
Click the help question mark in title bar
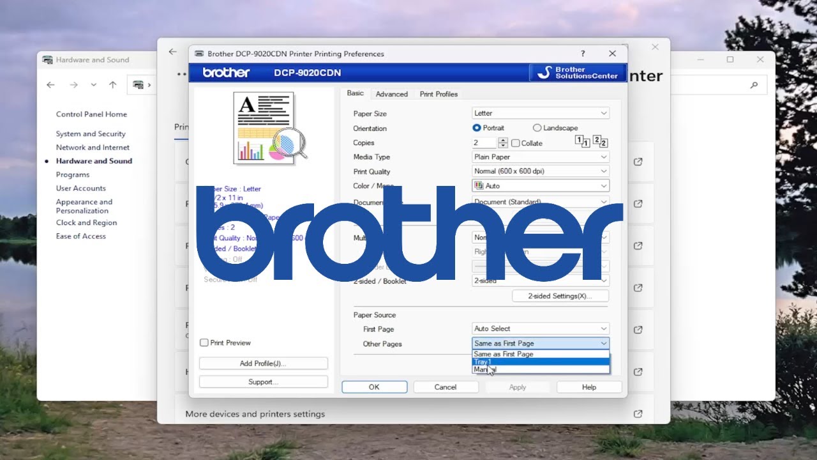click(x=583, y=54)
